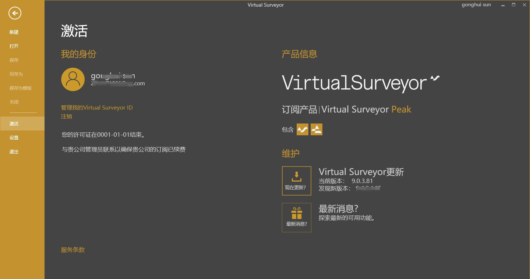Click the 最新消息? gift button
The width and height of the screenshot is (530, 279).
point(297,218)
